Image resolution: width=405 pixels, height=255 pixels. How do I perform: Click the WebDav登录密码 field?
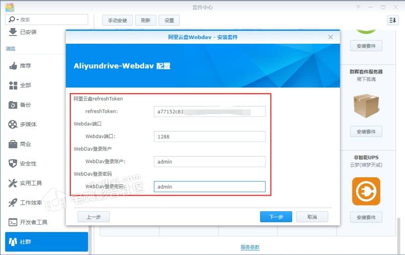click(209, 187)
